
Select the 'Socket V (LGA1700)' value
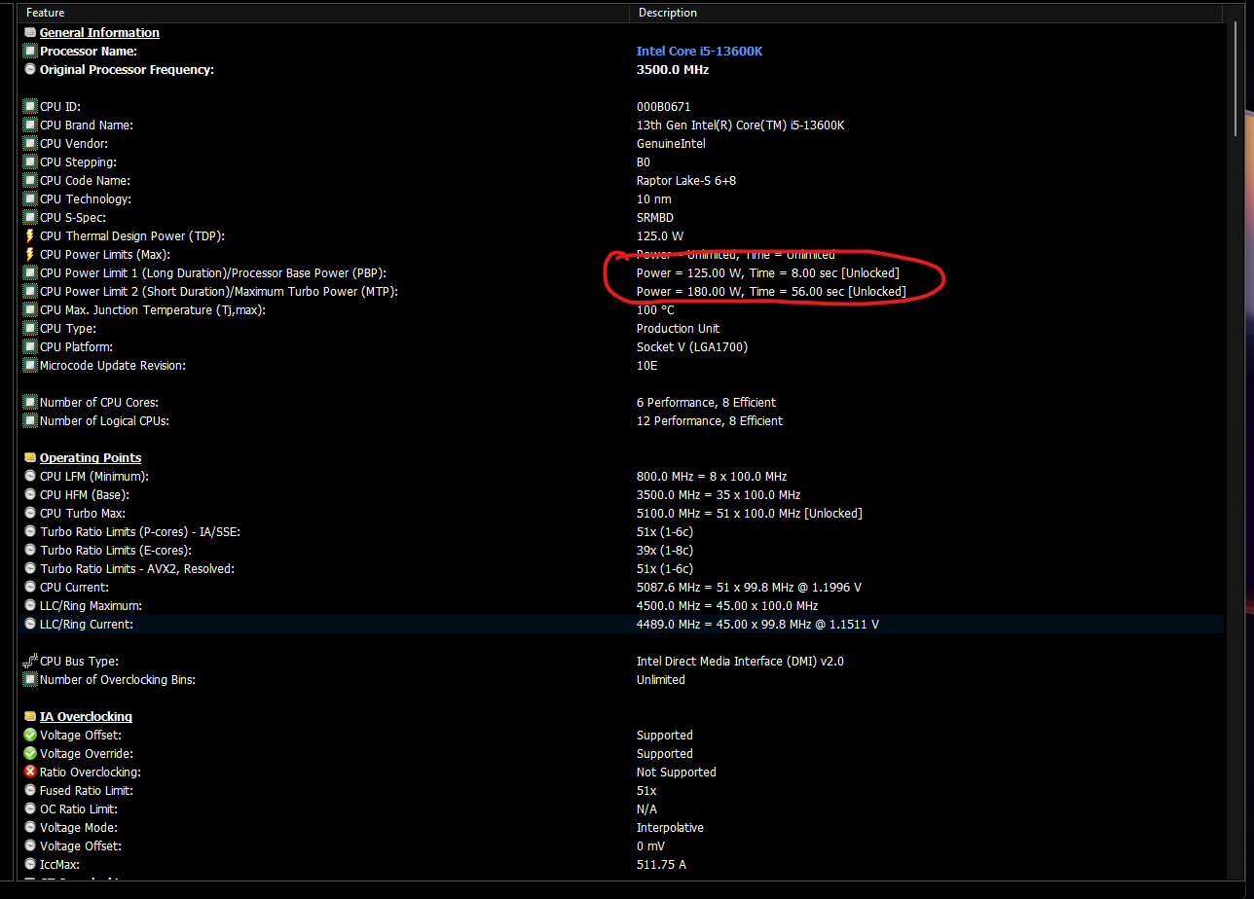pos(692,347)
